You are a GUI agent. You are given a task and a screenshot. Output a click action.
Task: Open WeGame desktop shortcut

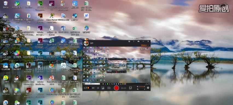(6, 91)
